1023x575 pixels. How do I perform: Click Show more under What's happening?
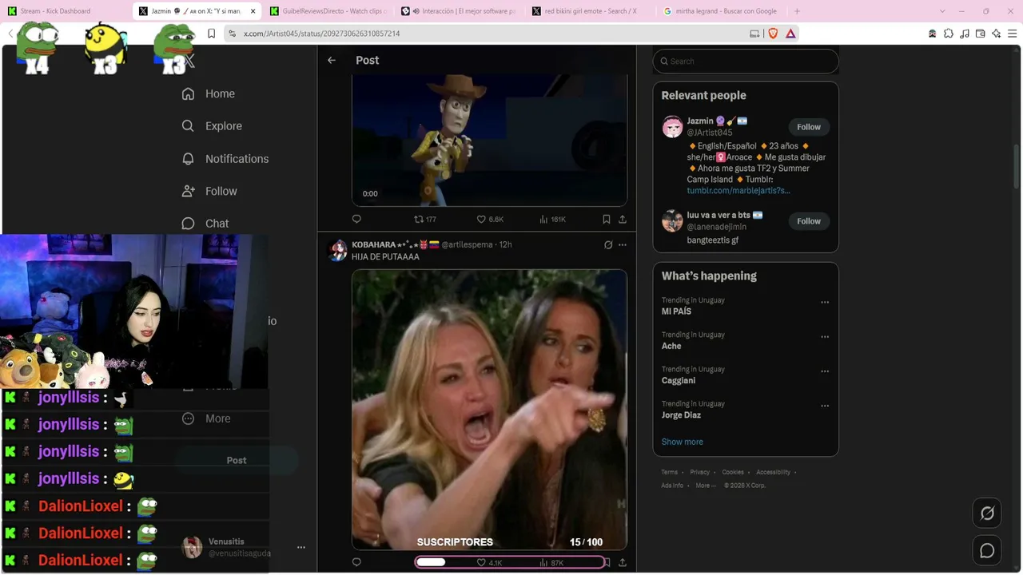pyautogui.click(x=683, y=442)
